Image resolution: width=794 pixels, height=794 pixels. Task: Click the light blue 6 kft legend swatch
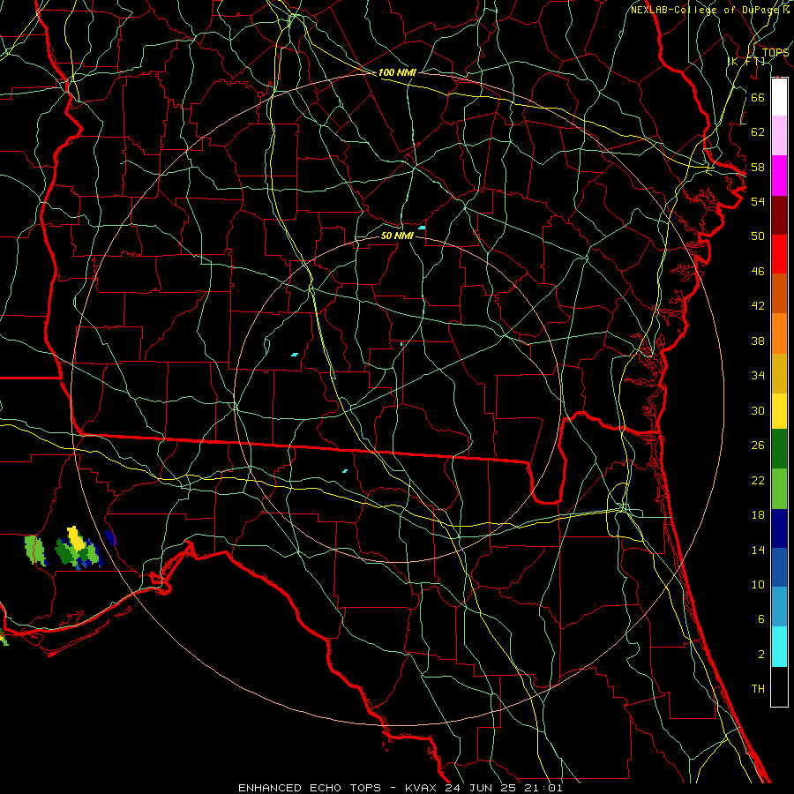tap(779, 606)
